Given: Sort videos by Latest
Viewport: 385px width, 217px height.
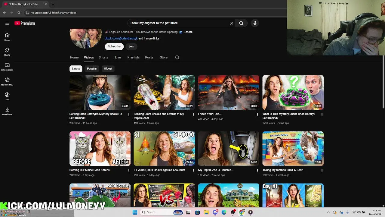Looking at the screenshot, I should click(x=76, y=68).
